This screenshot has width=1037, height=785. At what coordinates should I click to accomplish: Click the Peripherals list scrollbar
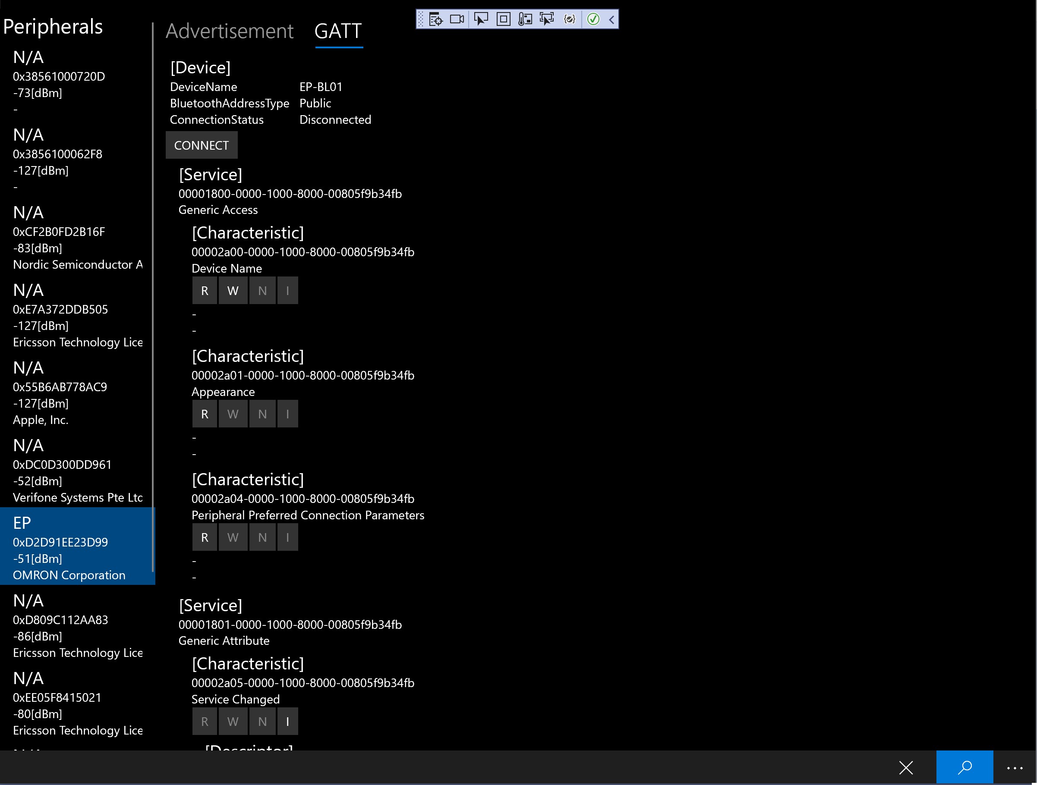(x=153, y=298)
